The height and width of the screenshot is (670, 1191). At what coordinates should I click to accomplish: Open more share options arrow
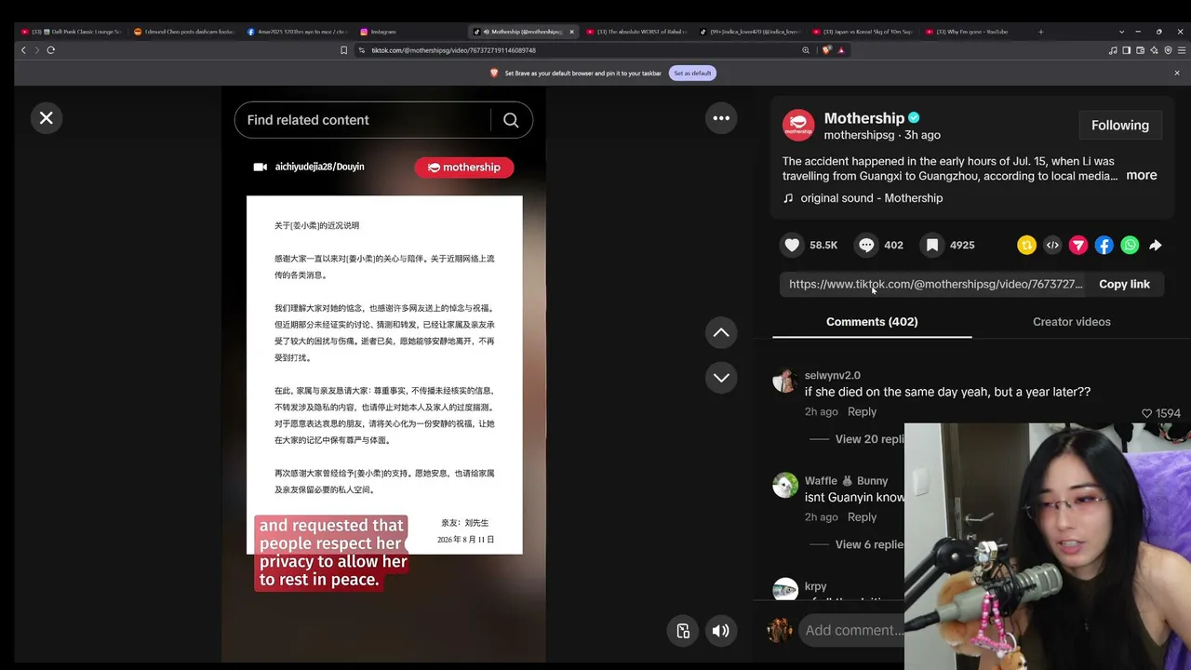coord(1156,245)
